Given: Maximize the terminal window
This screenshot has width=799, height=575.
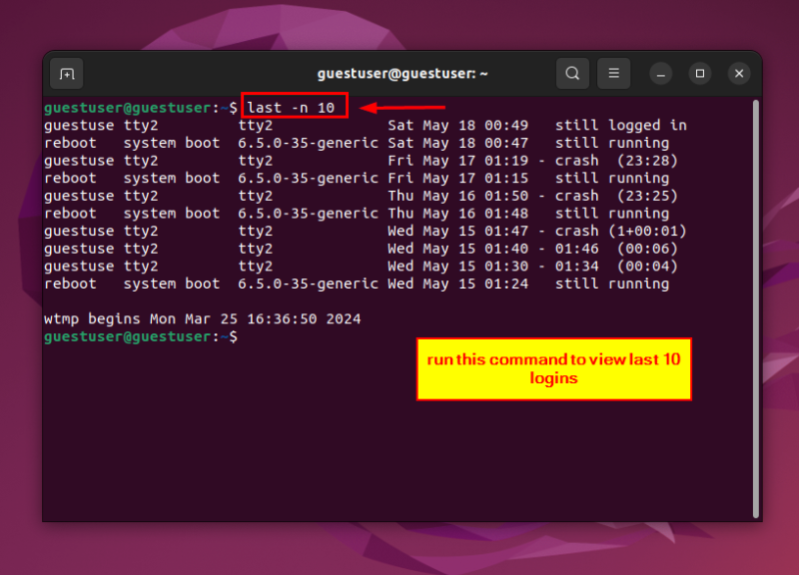Looking at the screenshot, I should (x=699, y=74).
